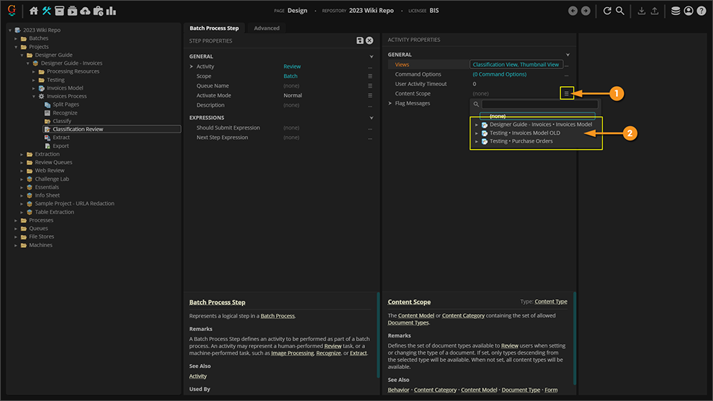Select the Classify step in tree
The width and height of the screenshot is (713, 401).
pos(62,121)
